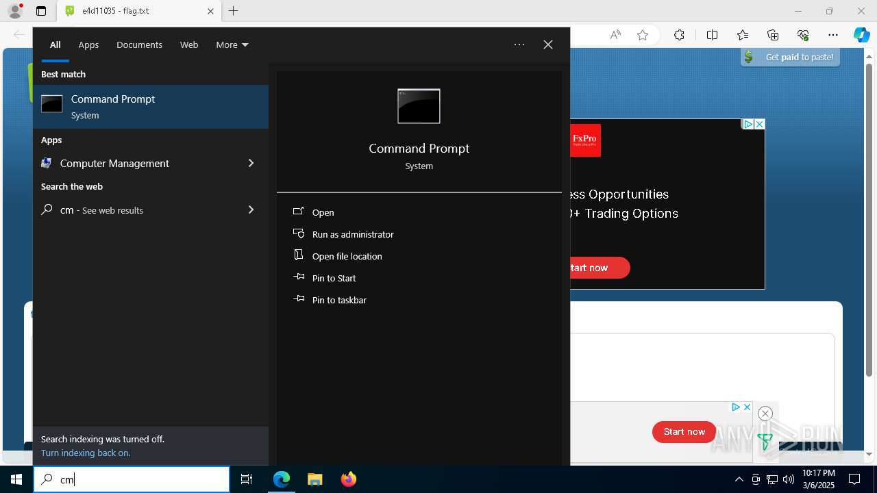Click Start now in bottom banner ad
Viewport: 877px width, 493px height.
coord(684,431)
